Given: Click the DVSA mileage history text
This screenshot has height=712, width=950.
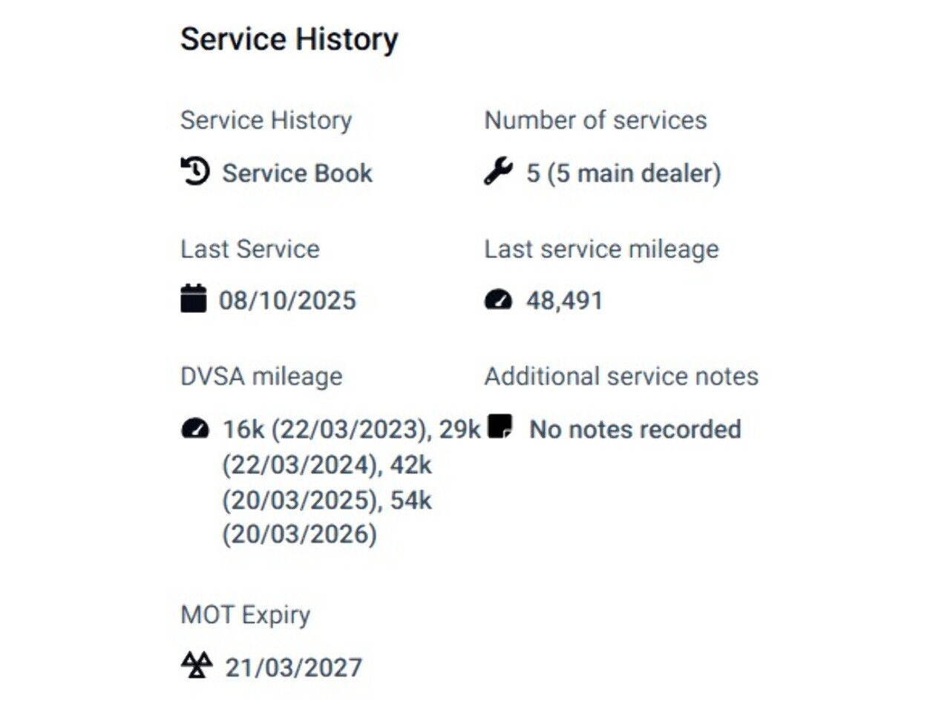Looking at the screenshot, I should point(352,481).
